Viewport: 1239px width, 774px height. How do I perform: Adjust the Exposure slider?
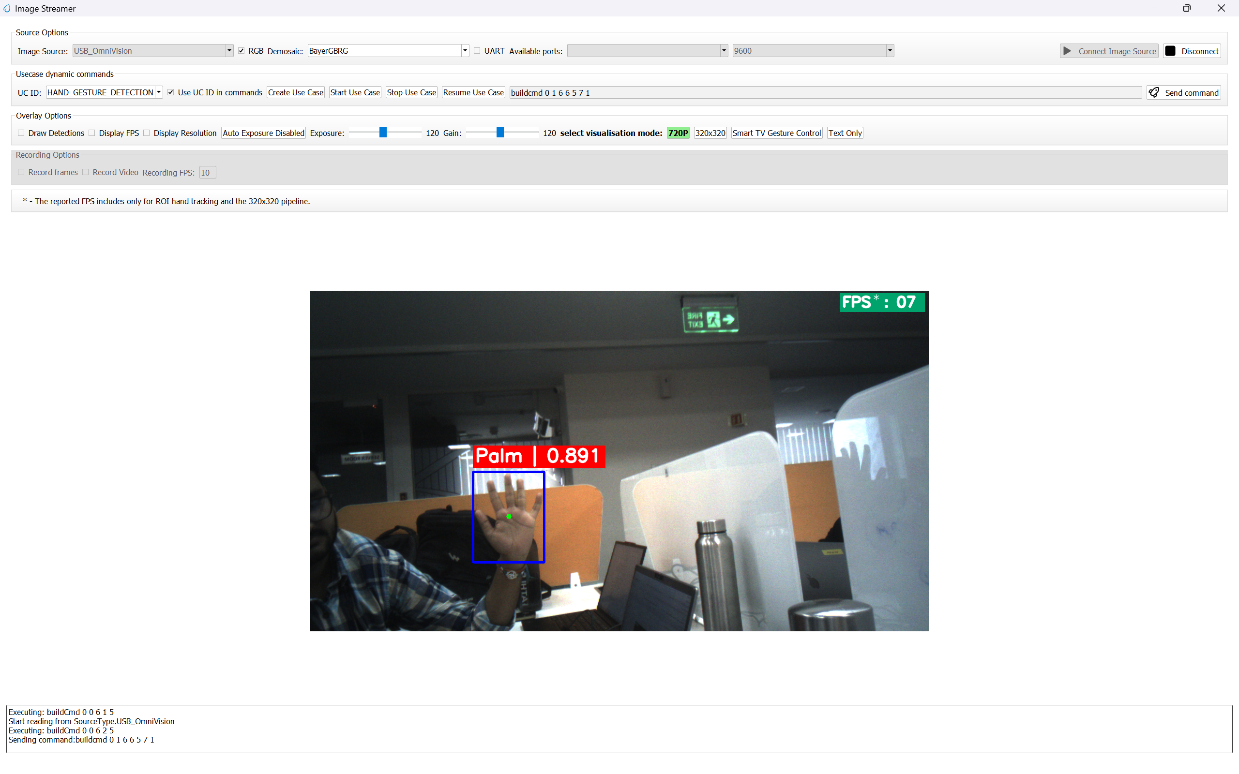(x=383, y=133)
